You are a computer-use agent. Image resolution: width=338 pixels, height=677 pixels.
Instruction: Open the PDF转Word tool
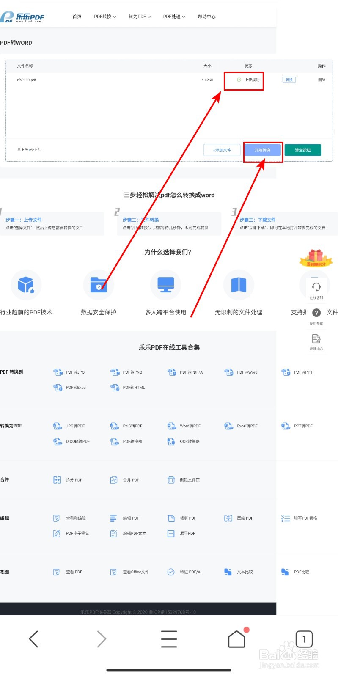[x=241, y=372]
